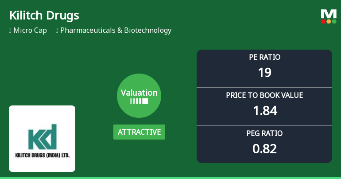Click the Marketsmojo M logo
The width and height of the screenshot is (341, 179).
tap(329, 13)
